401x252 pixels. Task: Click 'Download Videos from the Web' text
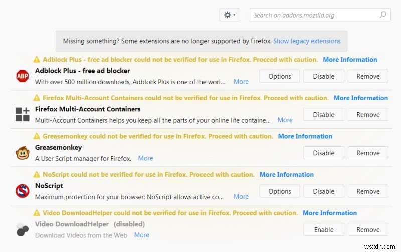pos(81,235)
